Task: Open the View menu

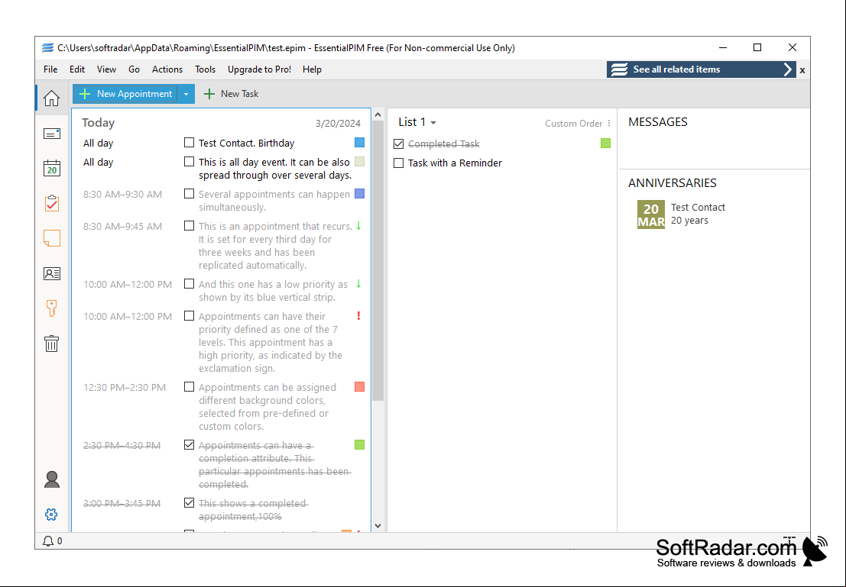Action: (106, 69)
